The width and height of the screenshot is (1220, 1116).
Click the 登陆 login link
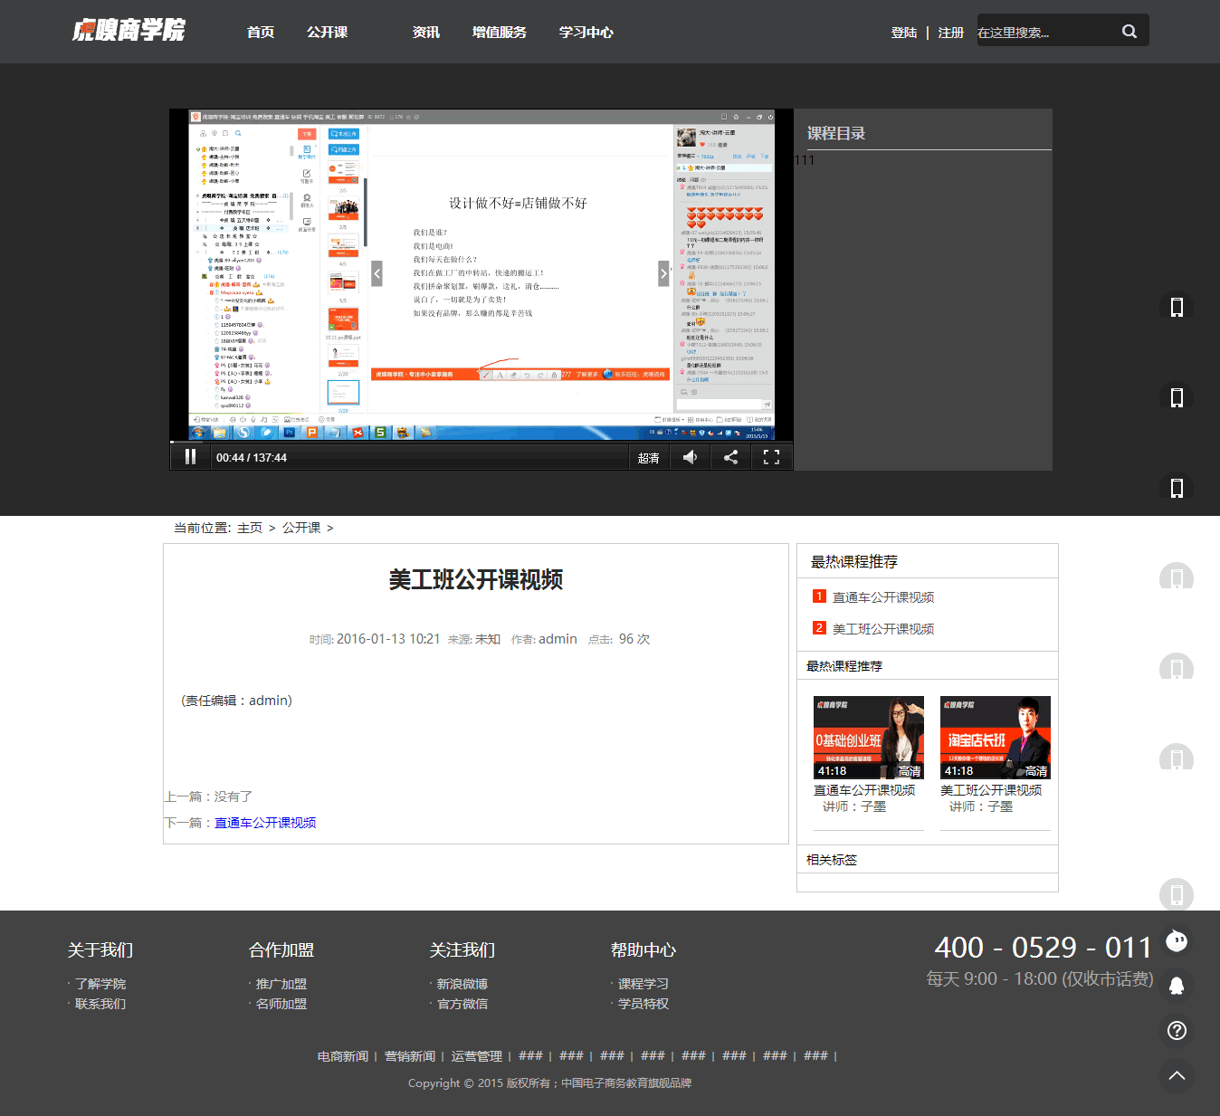tap(903, 33)
